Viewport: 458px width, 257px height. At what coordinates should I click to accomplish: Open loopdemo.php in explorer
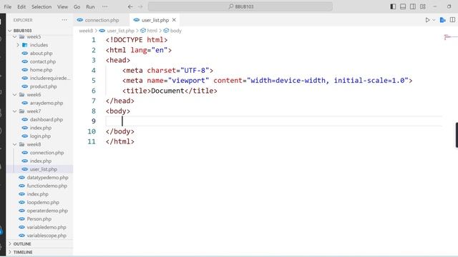click(x=43, y=202)
